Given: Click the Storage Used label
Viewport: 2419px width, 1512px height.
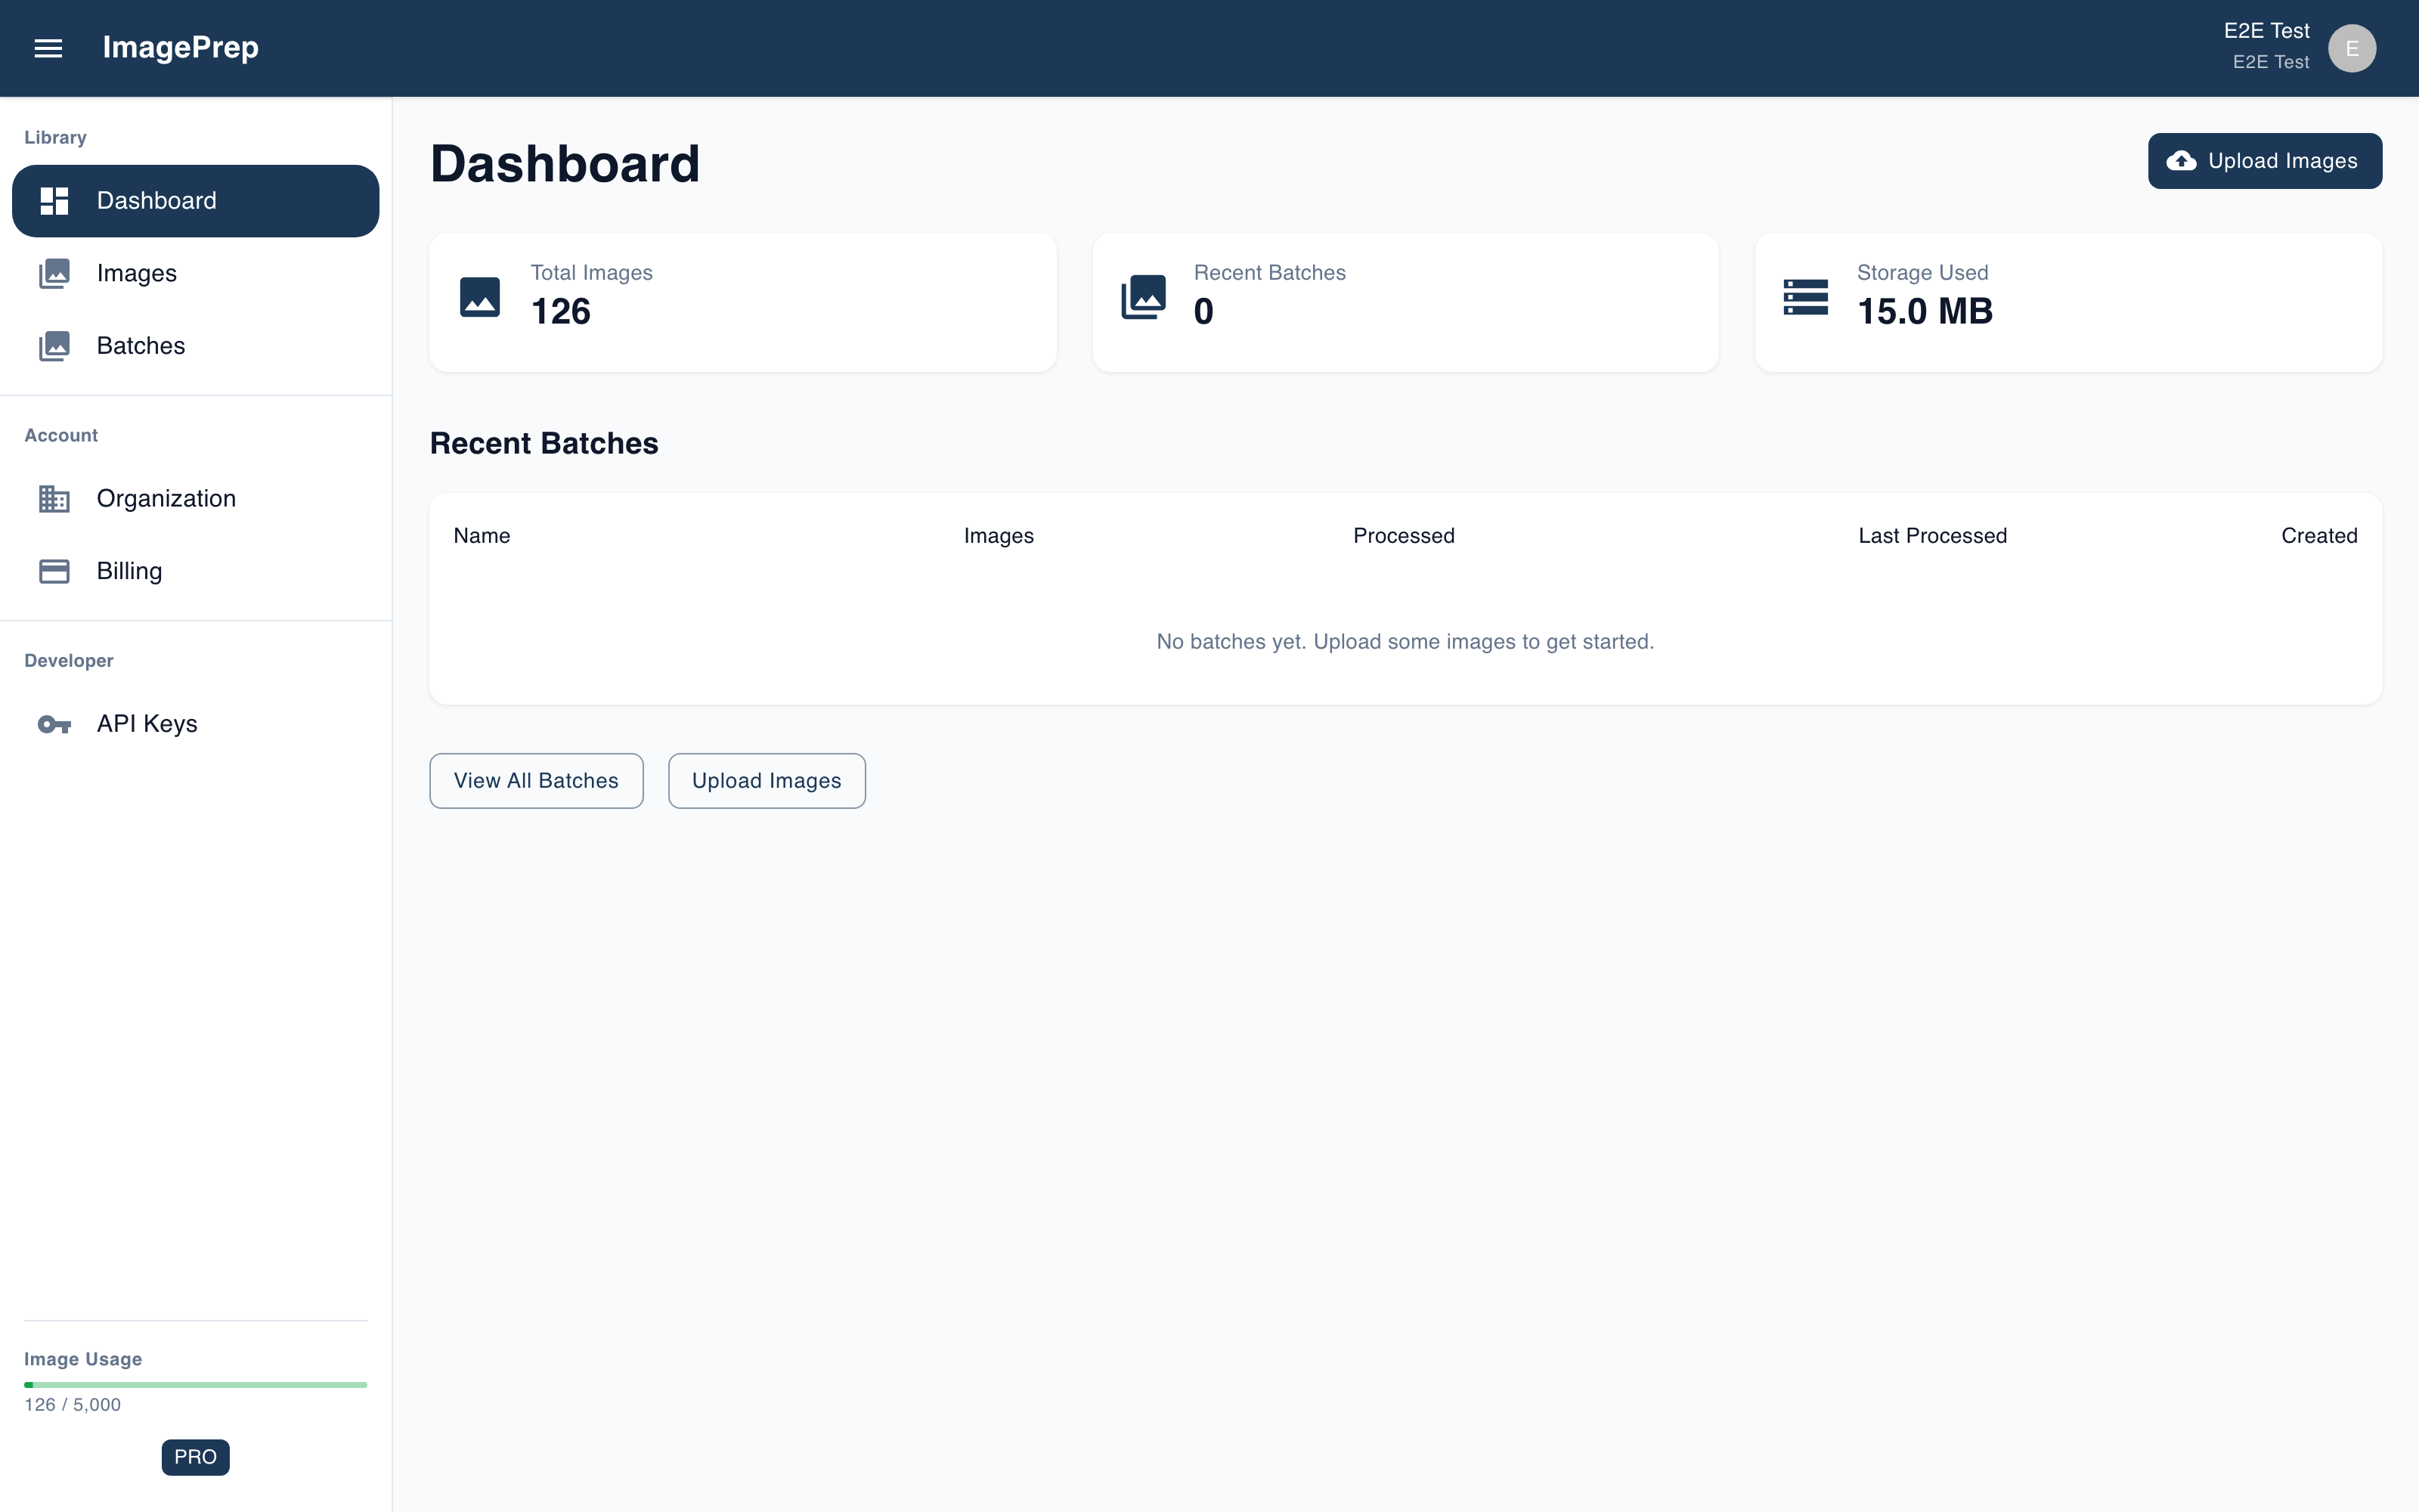Looking at the screenshot, I should [x=1922, y=273].
